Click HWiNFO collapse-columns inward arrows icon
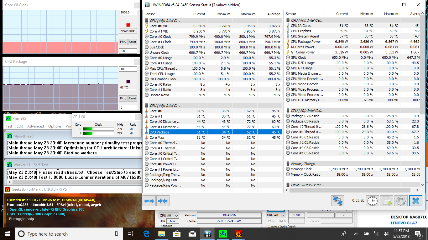The height and width of the screenshot is (240, 428). (x=163, y=201)
